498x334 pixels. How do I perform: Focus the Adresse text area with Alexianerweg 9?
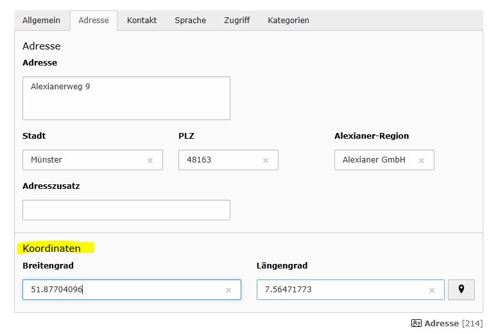pyautogui.click(x=126, y=98)
